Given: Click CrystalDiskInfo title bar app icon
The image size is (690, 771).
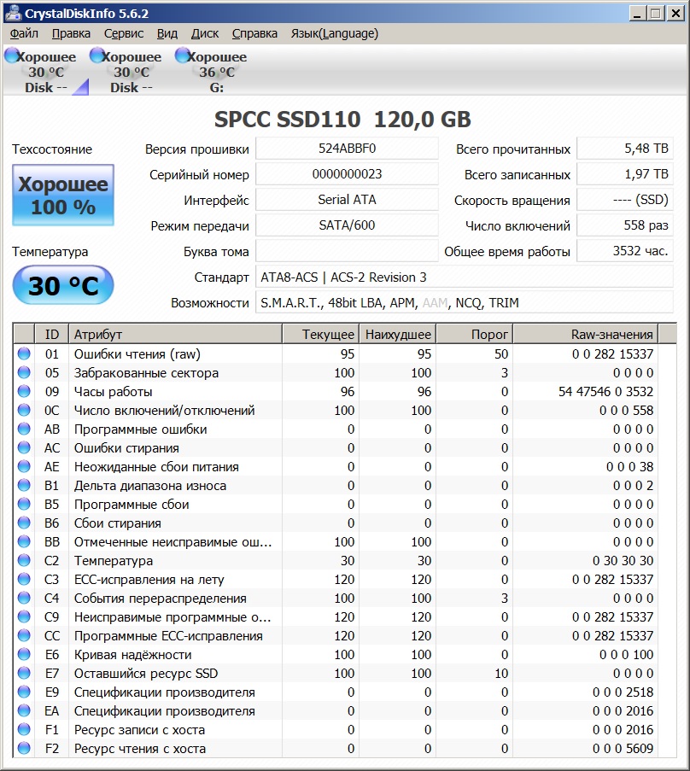Looking at the screenshot, I should pos(14,14).
